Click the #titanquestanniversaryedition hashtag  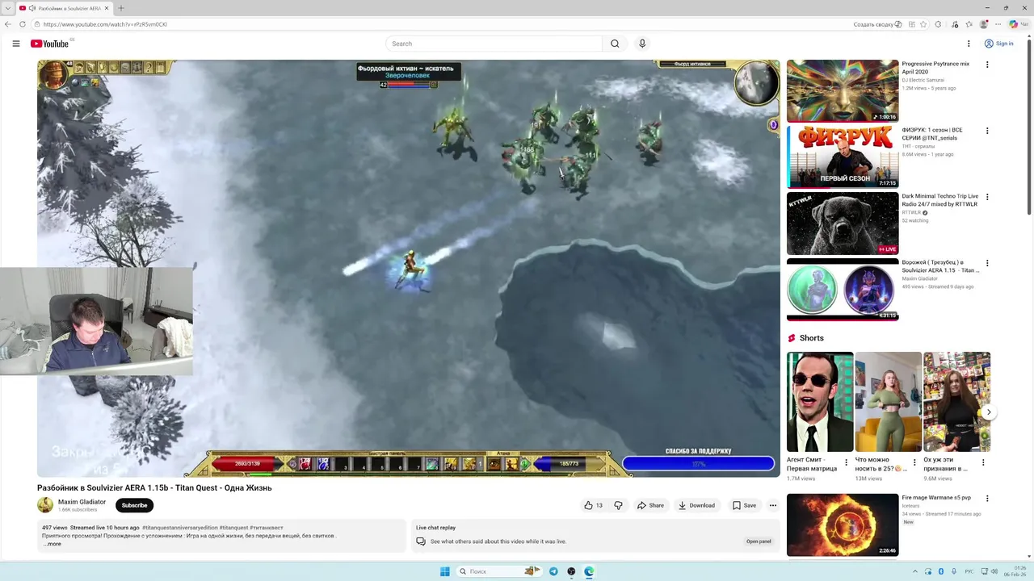[x=180, y=528]
